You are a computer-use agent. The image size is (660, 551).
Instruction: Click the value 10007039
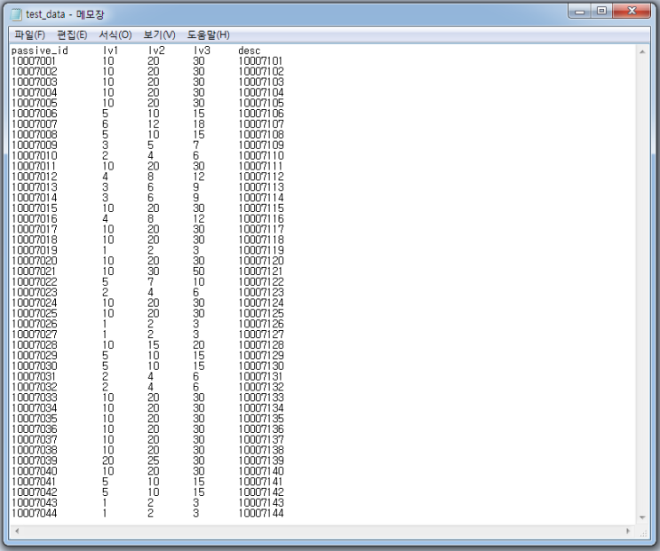click(x=34, y=460)
